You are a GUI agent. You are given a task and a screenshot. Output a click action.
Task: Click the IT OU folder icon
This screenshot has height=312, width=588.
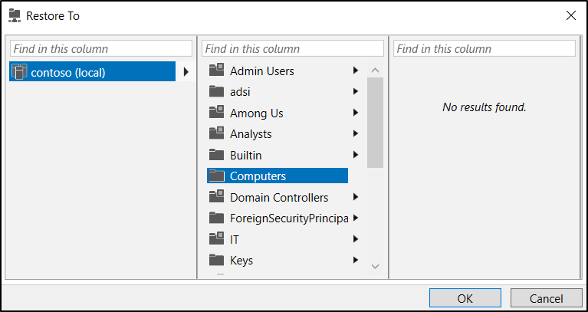(x=216, y=238)
